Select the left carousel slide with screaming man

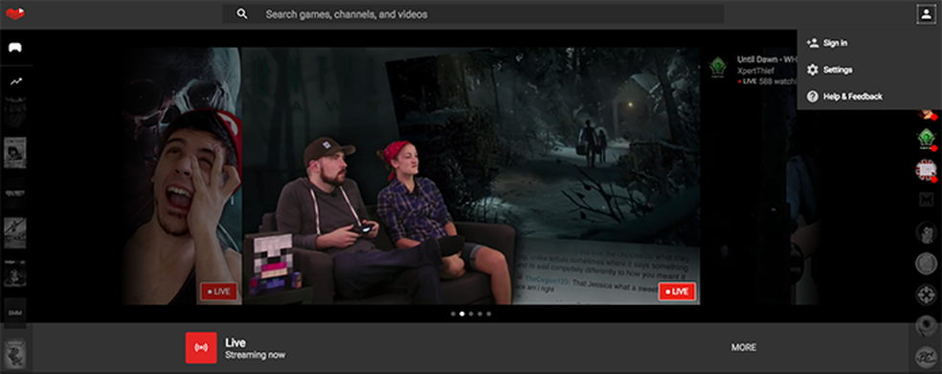[182, 177]
